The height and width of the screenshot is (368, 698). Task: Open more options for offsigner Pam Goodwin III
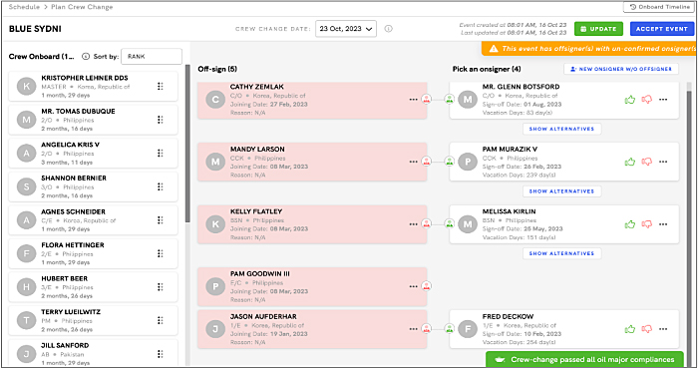tap(413, 286)
